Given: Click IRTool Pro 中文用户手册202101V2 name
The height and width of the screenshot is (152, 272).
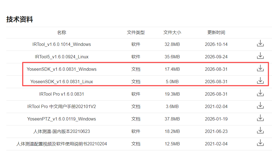Looking at the screenshot, I should coord(61,107).
